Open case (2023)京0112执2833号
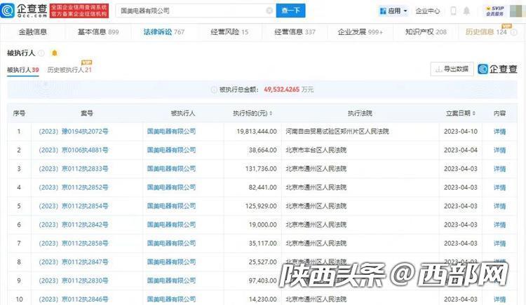Screen dimensions: 526x305 coord(74,169)
